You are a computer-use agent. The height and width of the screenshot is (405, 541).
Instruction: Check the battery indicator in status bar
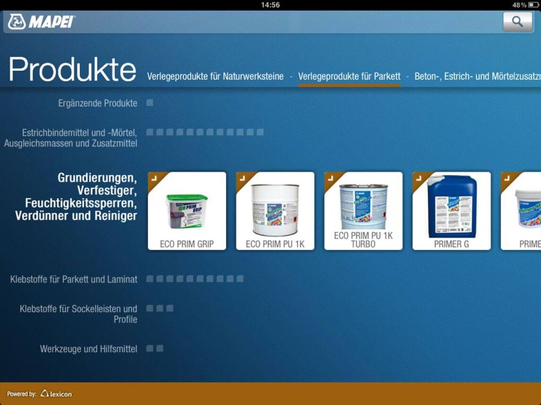[532, 5]
